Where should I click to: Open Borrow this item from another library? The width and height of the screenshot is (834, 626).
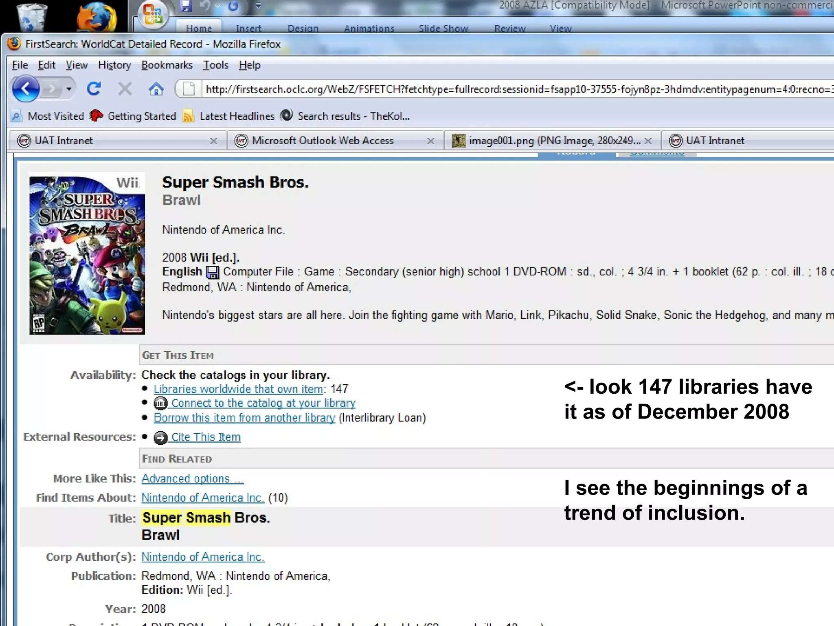[244, 418]
